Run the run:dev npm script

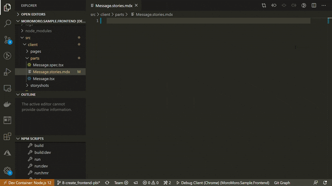50,166
